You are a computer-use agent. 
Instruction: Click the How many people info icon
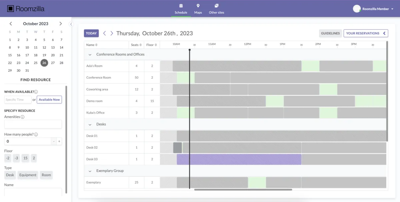[36, 135]
